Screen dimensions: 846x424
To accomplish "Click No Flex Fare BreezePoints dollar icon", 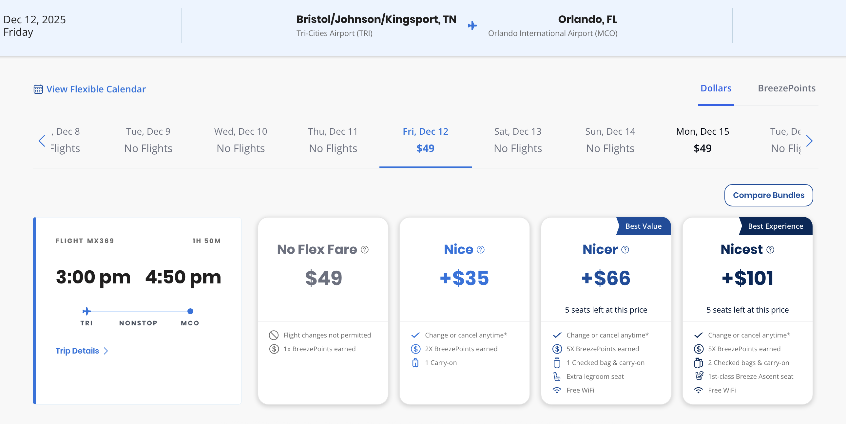I will pos(274,349).
